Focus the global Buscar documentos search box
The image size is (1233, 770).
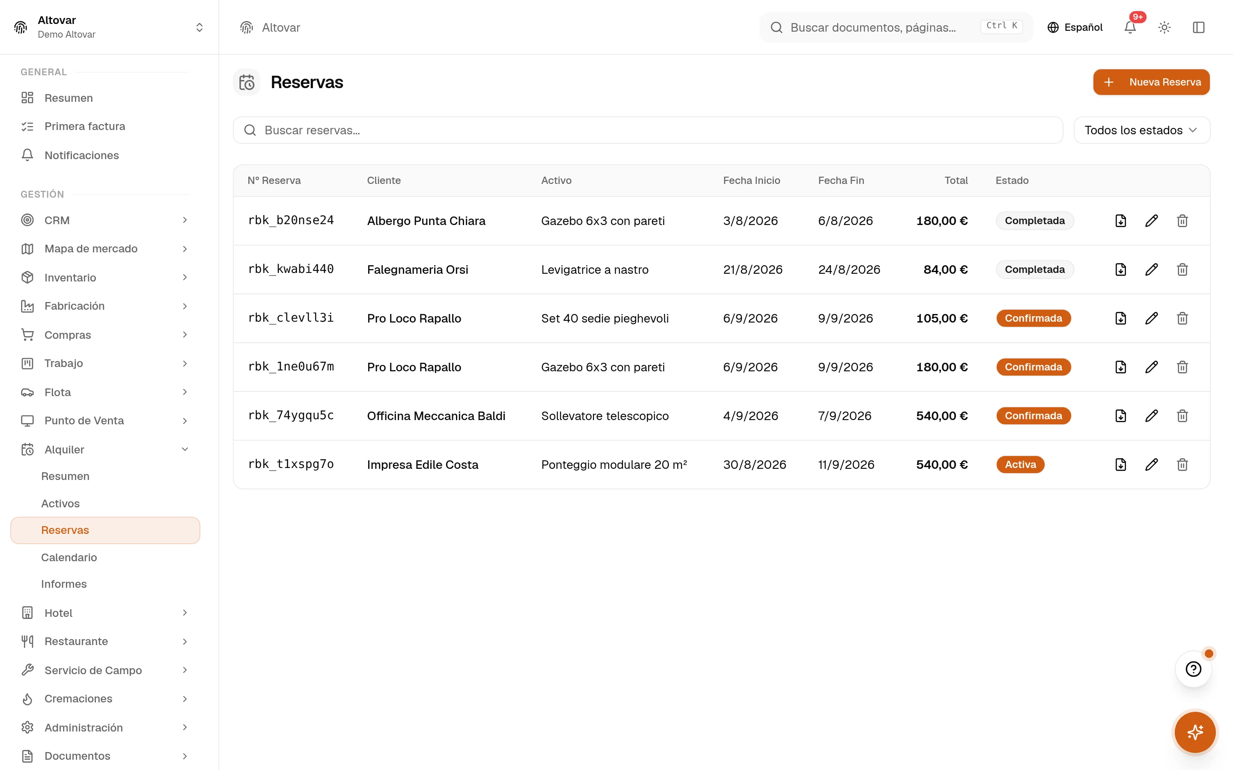coord(896,27)
